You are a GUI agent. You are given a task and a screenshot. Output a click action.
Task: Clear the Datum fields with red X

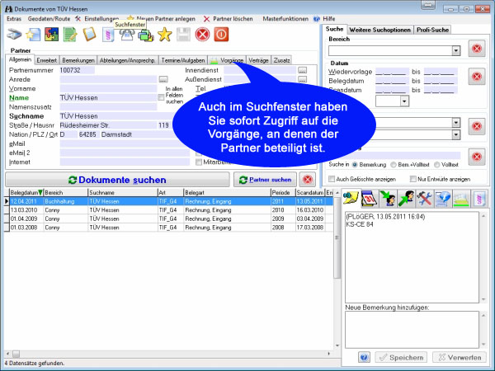[x=477, y=77]
